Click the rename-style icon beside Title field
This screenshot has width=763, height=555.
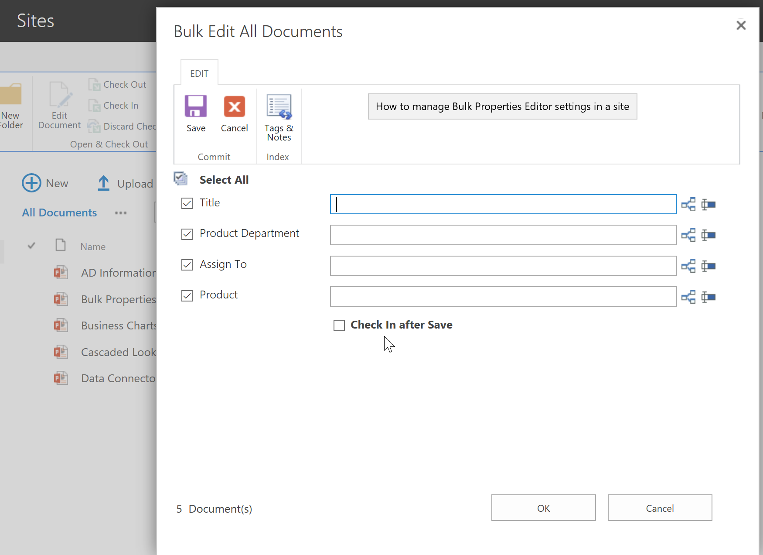708,204
